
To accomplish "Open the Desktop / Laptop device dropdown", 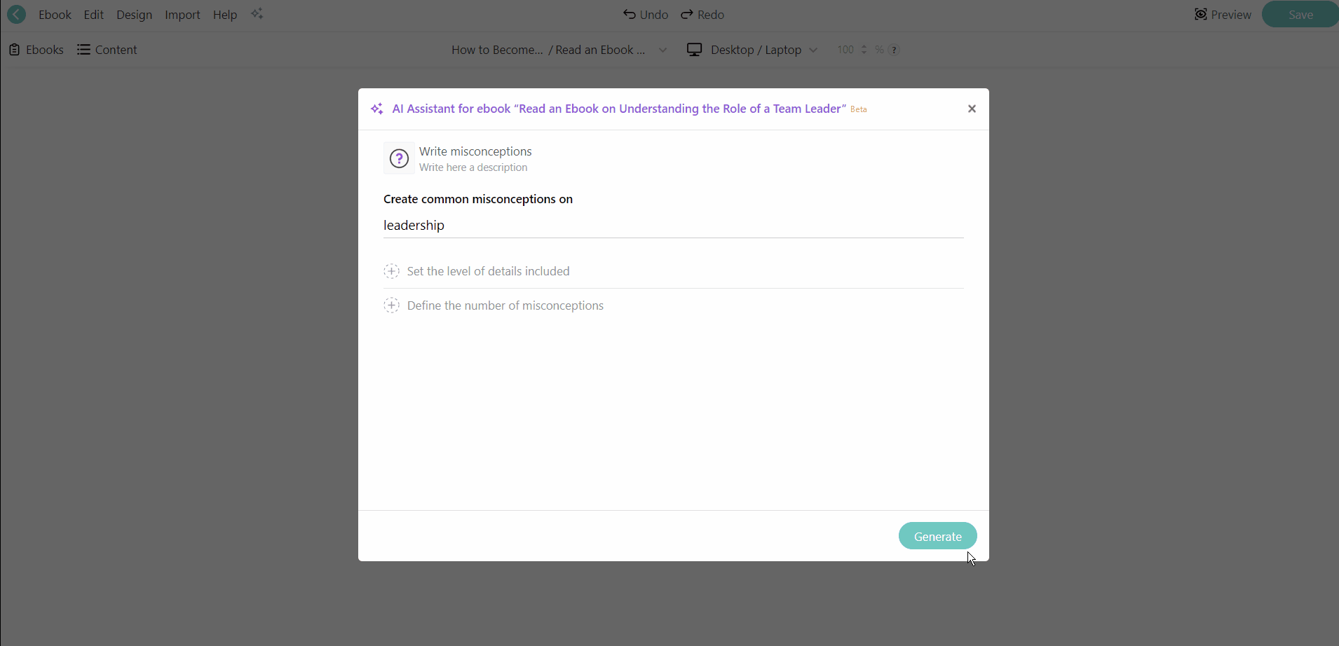I will [x=813, y=50].
